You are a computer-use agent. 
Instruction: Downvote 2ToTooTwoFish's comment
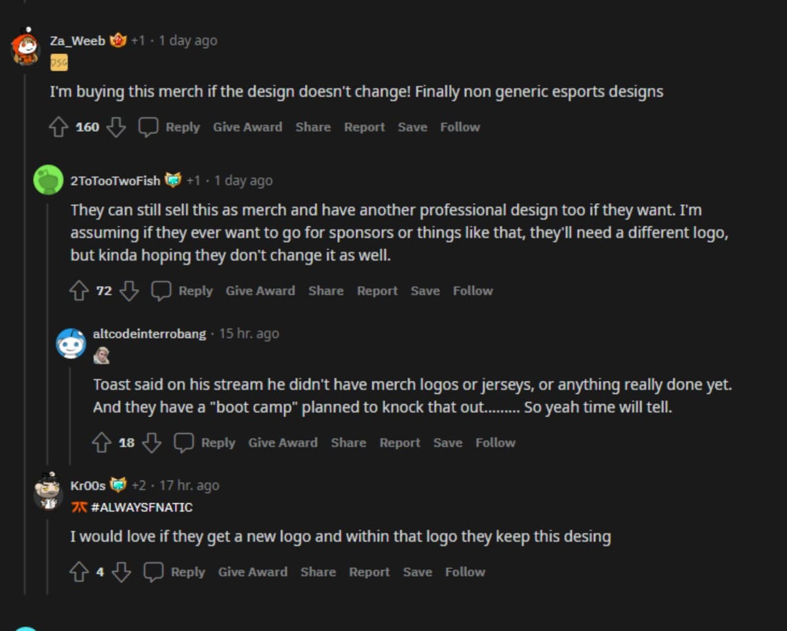(x=129, y=290)
